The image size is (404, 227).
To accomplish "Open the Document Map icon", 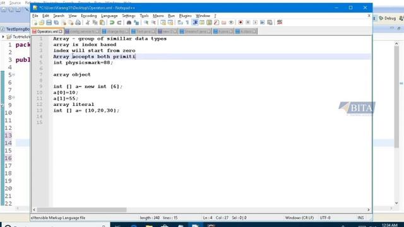I will pyautogui.click(x=209, y=23).
